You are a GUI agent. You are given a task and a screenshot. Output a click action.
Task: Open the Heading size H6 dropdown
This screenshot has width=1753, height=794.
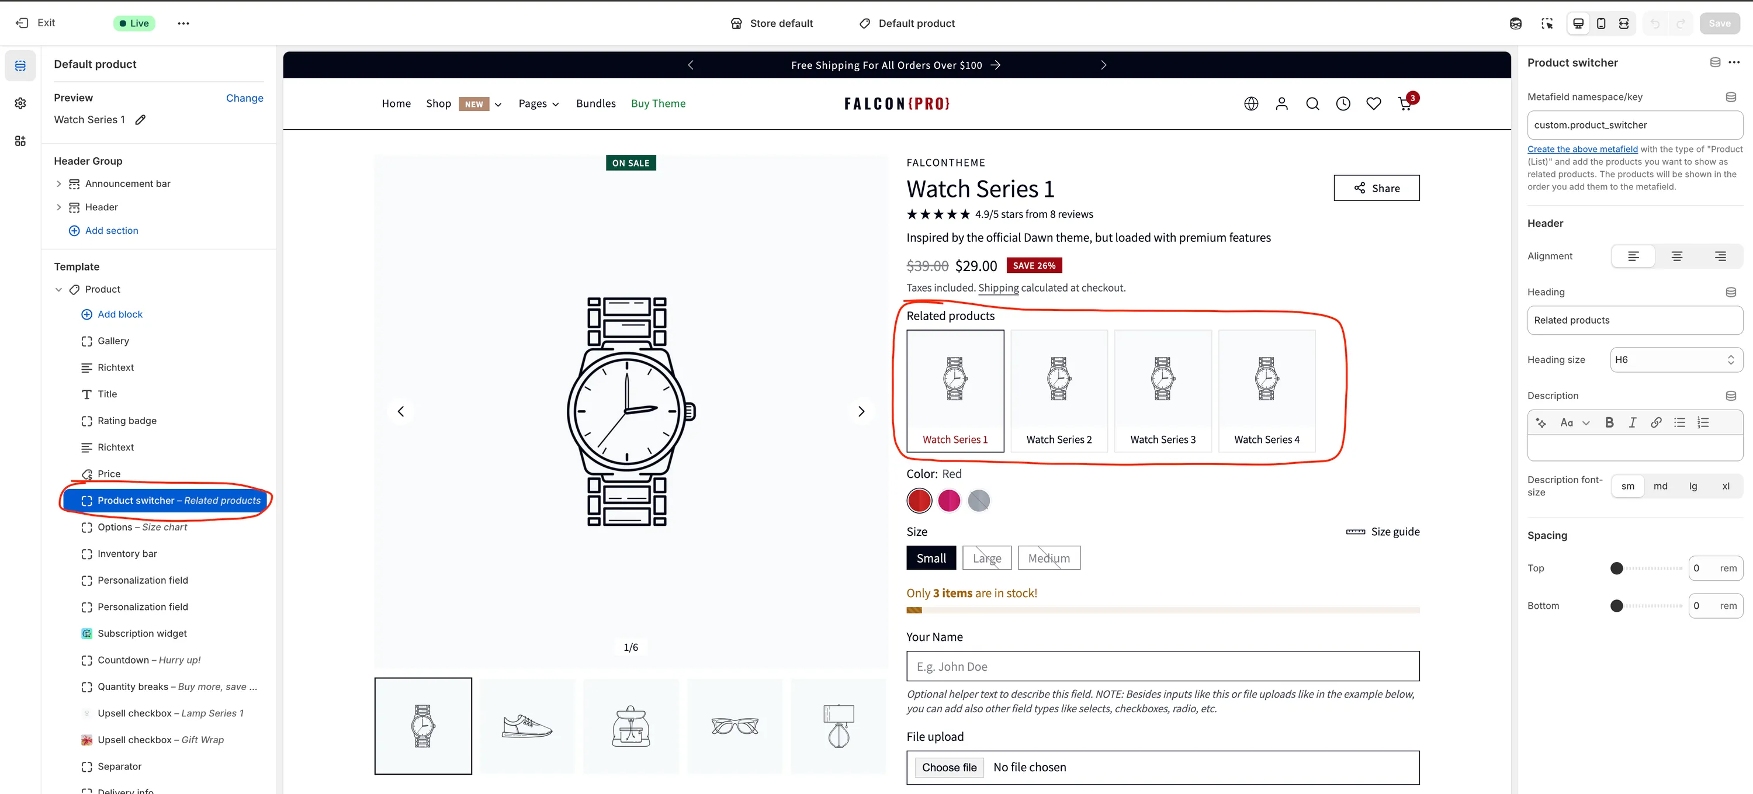click(1675, 360)
